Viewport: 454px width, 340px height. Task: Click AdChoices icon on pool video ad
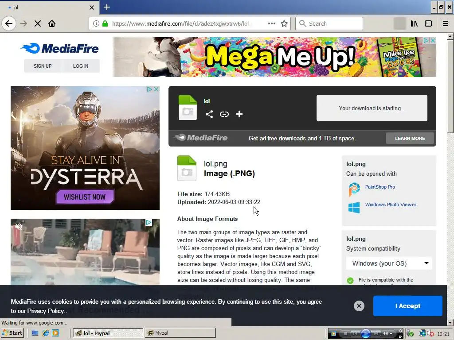[149, 222]
